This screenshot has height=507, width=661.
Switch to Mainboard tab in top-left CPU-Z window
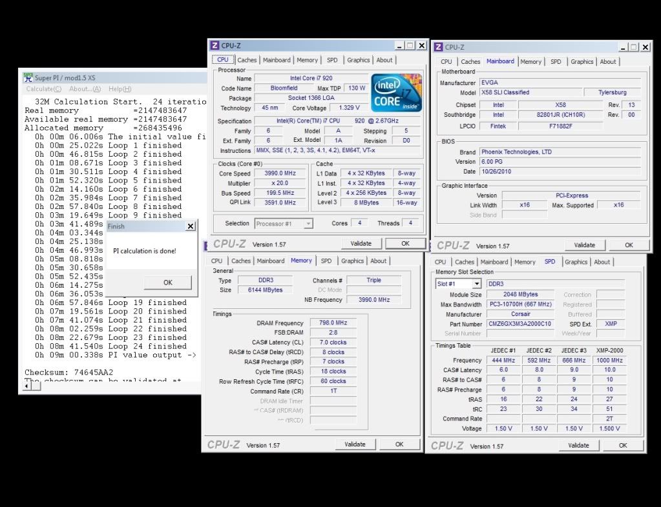[x=277, y=60]
